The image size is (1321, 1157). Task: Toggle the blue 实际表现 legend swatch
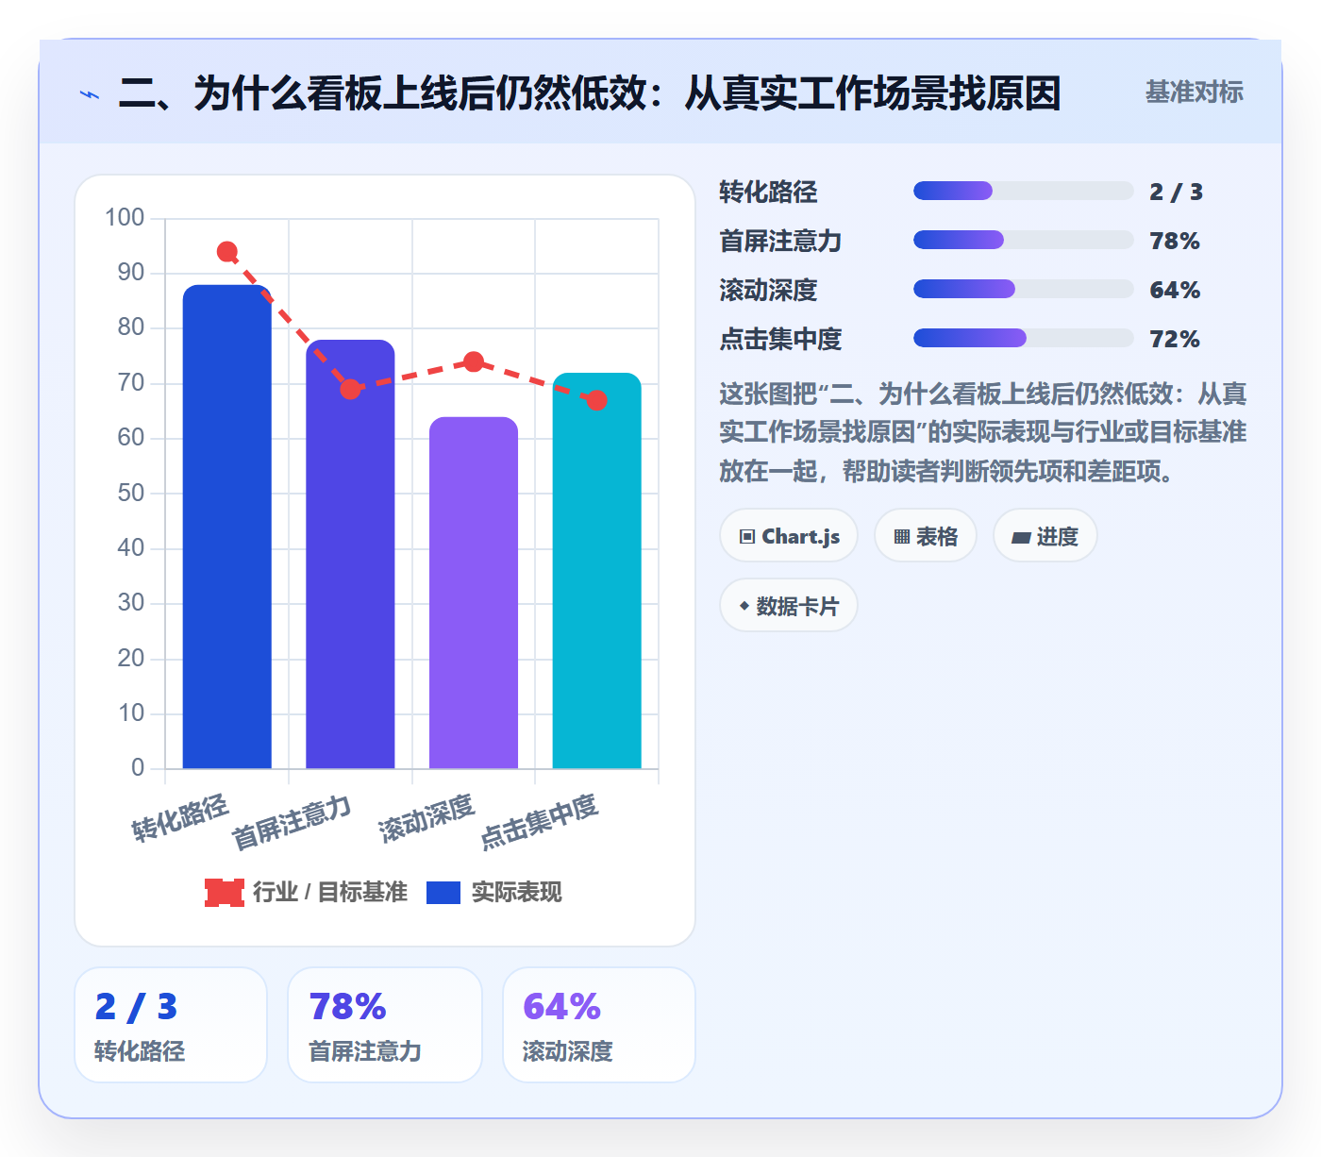(x=443, y=892)
